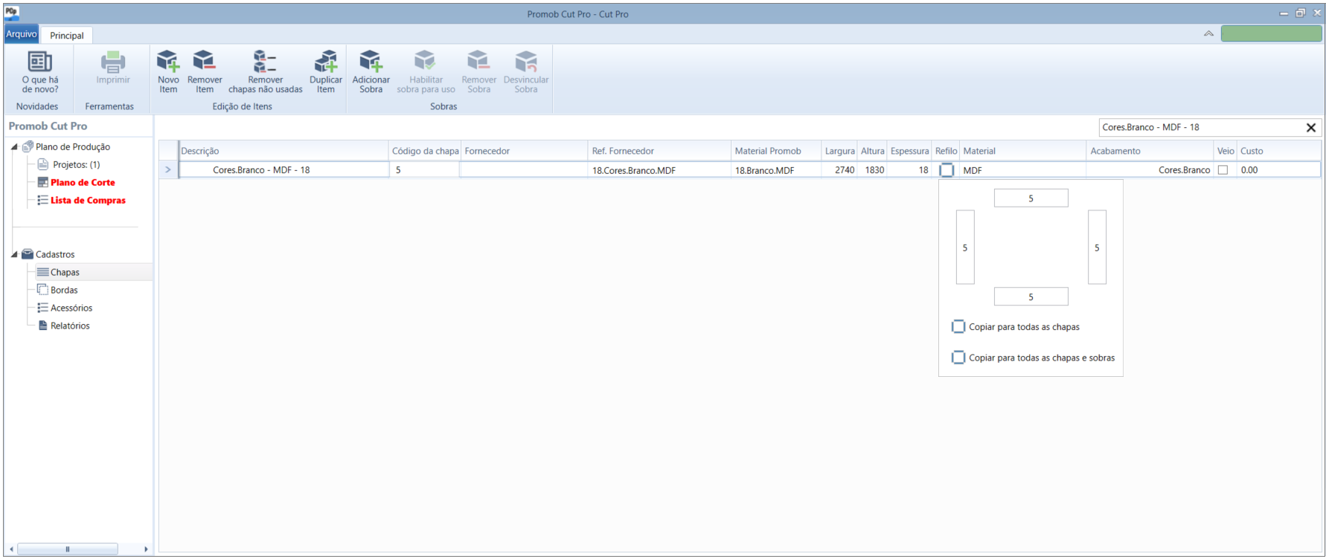The width and height of the screenshot is (1326, 559).
Task: Toggle the Veio checkbox in the row
Action: (x=1223, y=170)
